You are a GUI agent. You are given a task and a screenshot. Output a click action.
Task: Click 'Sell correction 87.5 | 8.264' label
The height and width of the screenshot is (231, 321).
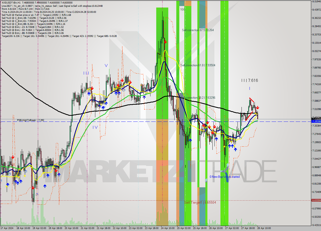(x=198, y=30)
